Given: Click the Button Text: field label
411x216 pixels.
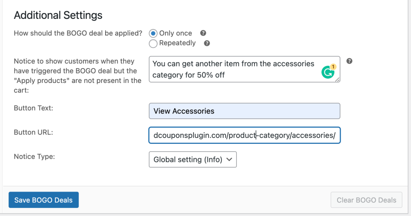Looking at the screenshot, I should tap(33, 108).
